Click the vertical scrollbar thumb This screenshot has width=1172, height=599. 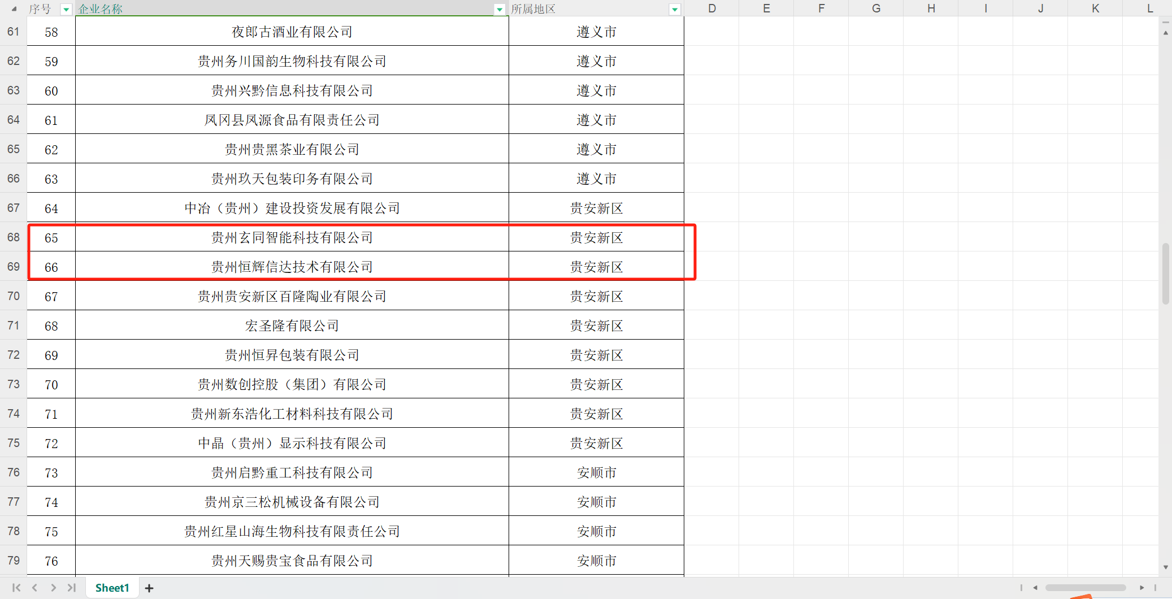point(1165,274)
